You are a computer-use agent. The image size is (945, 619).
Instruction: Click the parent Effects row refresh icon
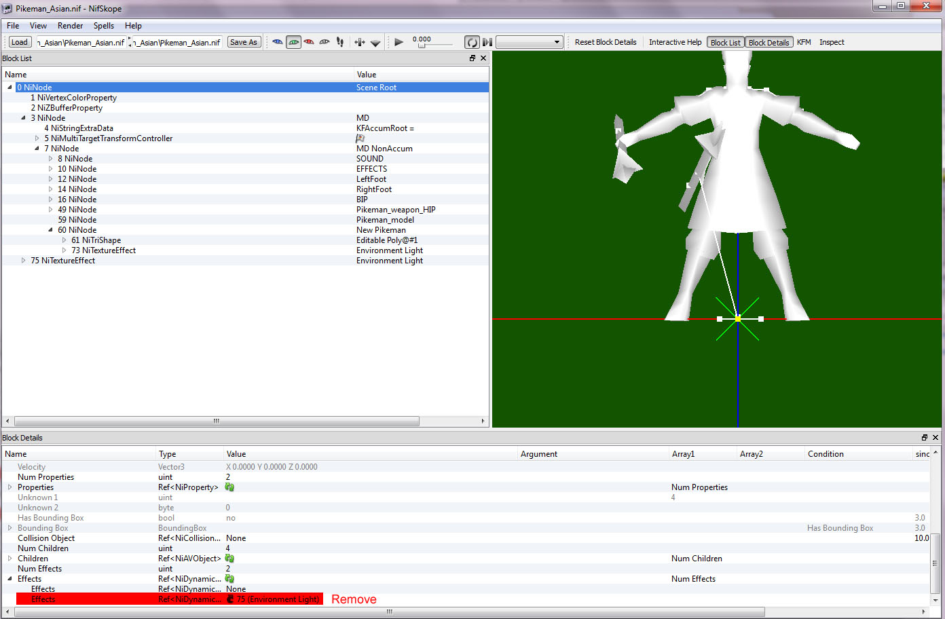229,579
